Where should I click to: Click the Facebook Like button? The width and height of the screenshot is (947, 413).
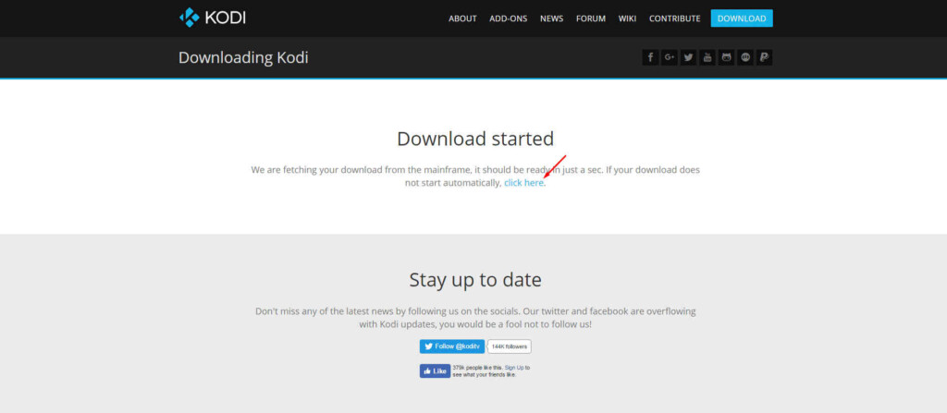[x=435, y=370]
